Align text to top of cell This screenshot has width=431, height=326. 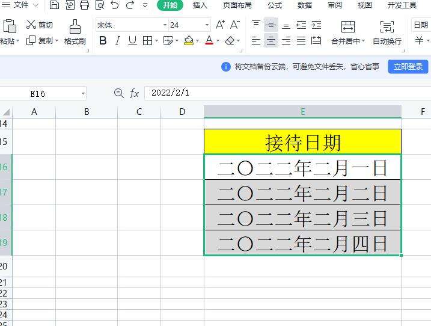coord(256,25)
